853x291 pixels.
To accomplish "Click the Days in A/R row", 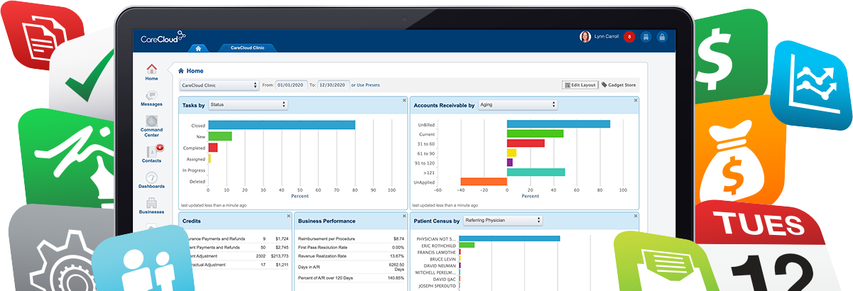I will tap(351, 265).
